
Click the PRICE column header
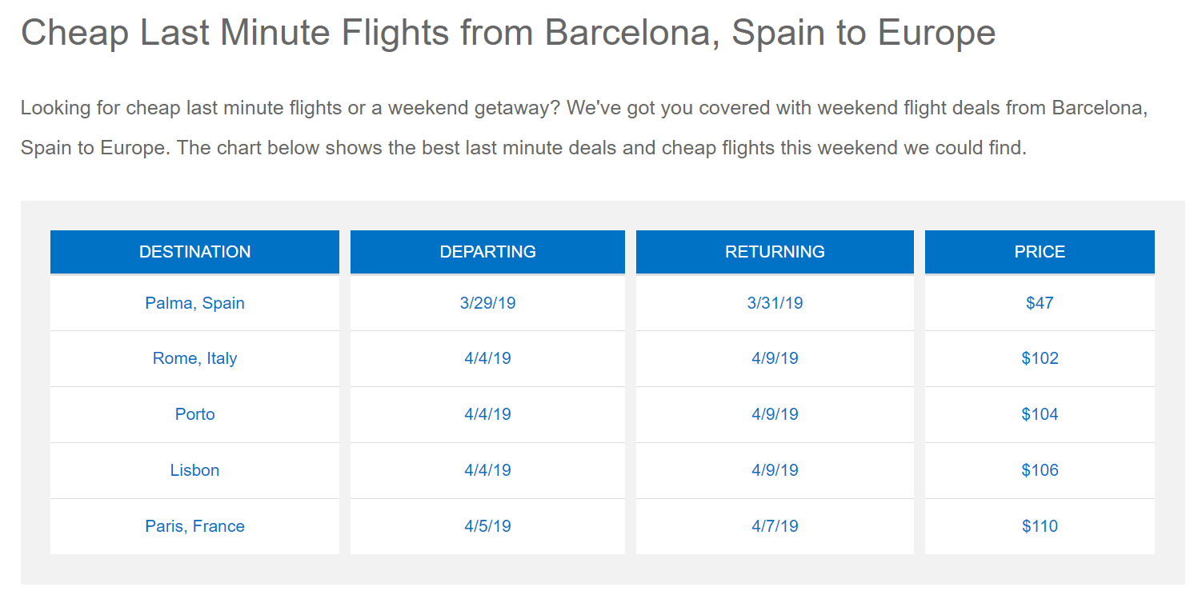tap(1040, 252)
